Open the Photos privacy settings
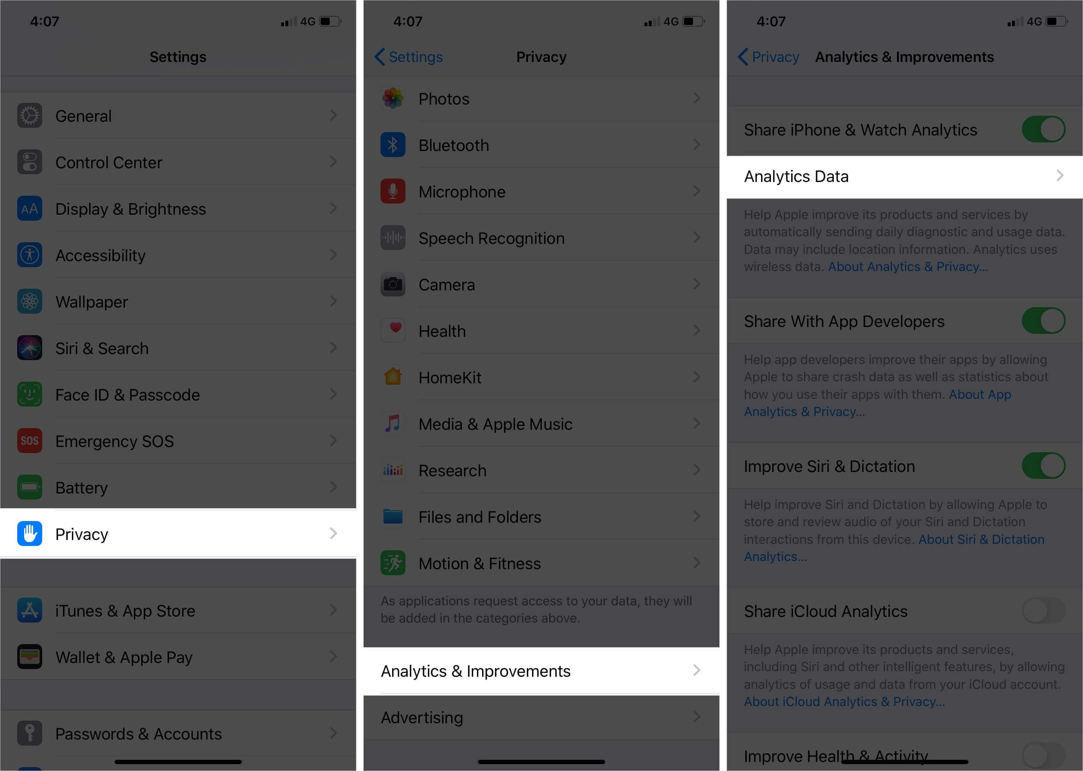This screenshot has height=771, width=1083. [541, 99]
